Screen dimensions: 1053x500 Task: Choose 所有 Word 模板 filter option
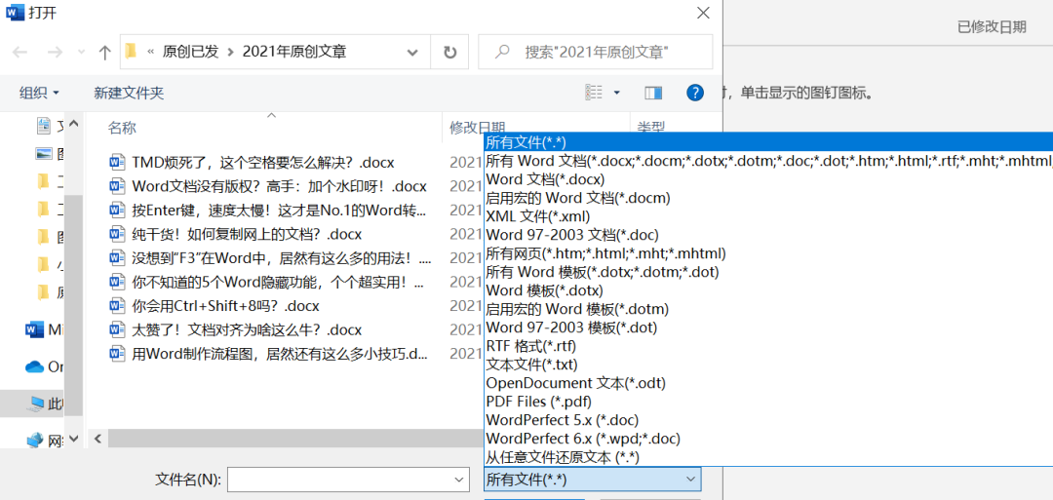(x=768, y=272)
